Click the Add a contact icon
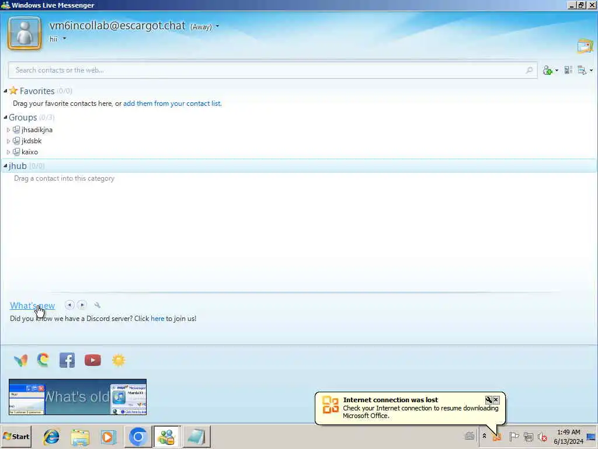The image size is (598, 449). click(x=548, y=70)
